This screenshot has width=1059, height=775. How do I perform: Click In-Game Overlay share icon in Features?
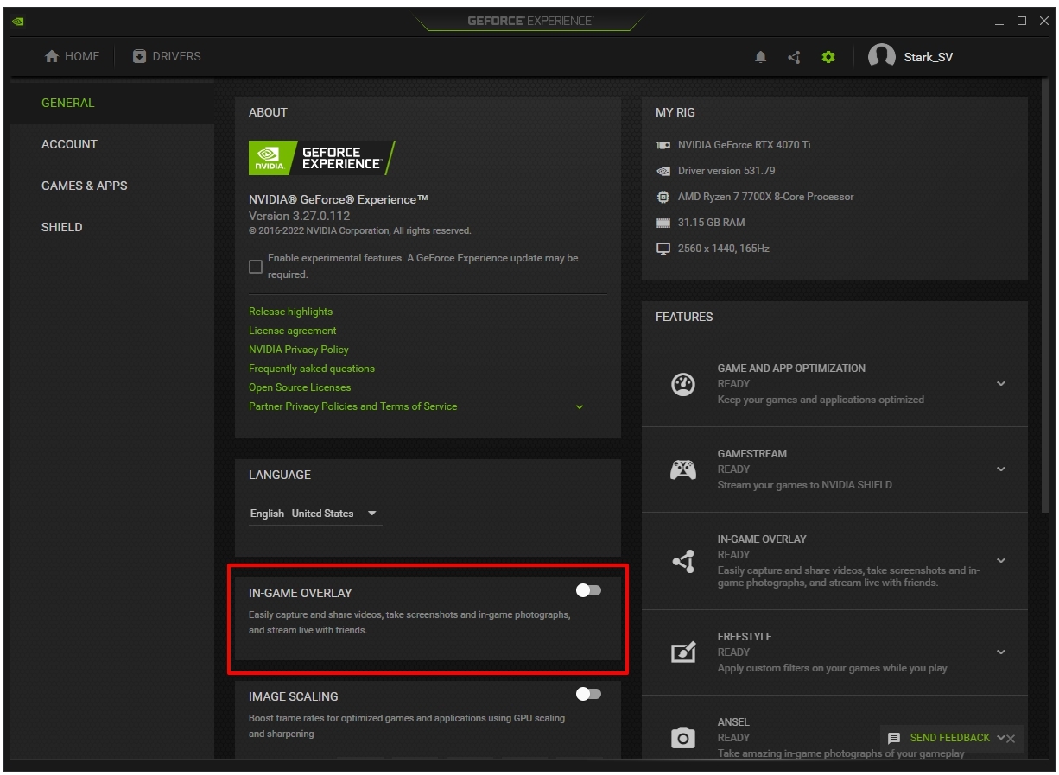(x=683, y=562)
